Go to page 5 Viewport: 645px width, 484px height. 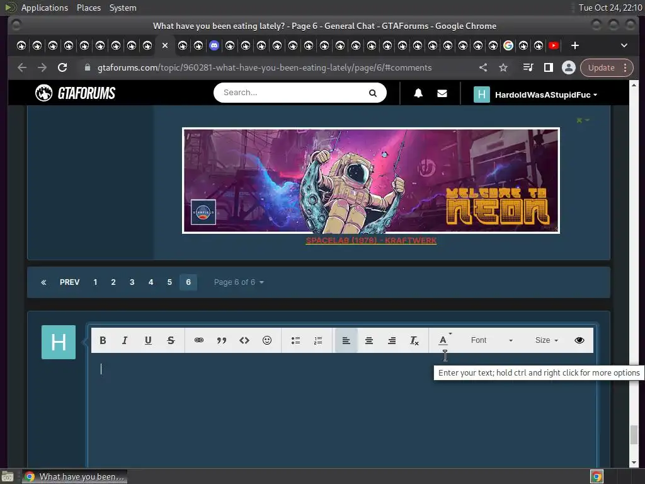[169, 282]
